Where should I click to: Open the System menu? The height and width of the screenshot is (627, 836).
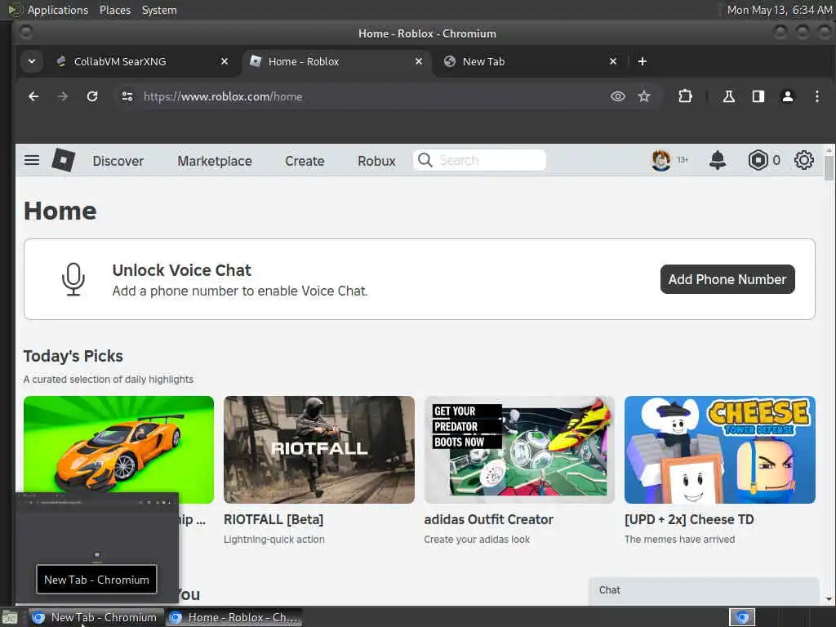click(159, 10)
